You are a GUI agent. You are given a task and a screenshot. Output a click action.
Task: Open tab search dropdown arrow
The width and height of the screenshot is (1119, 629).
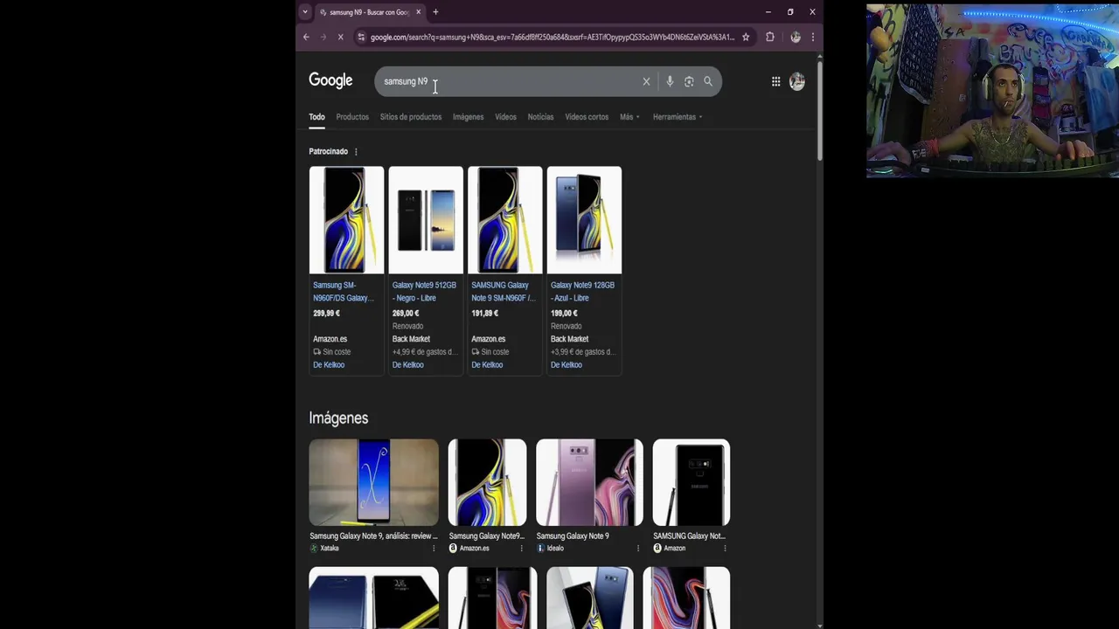click(x=305, y=12)
